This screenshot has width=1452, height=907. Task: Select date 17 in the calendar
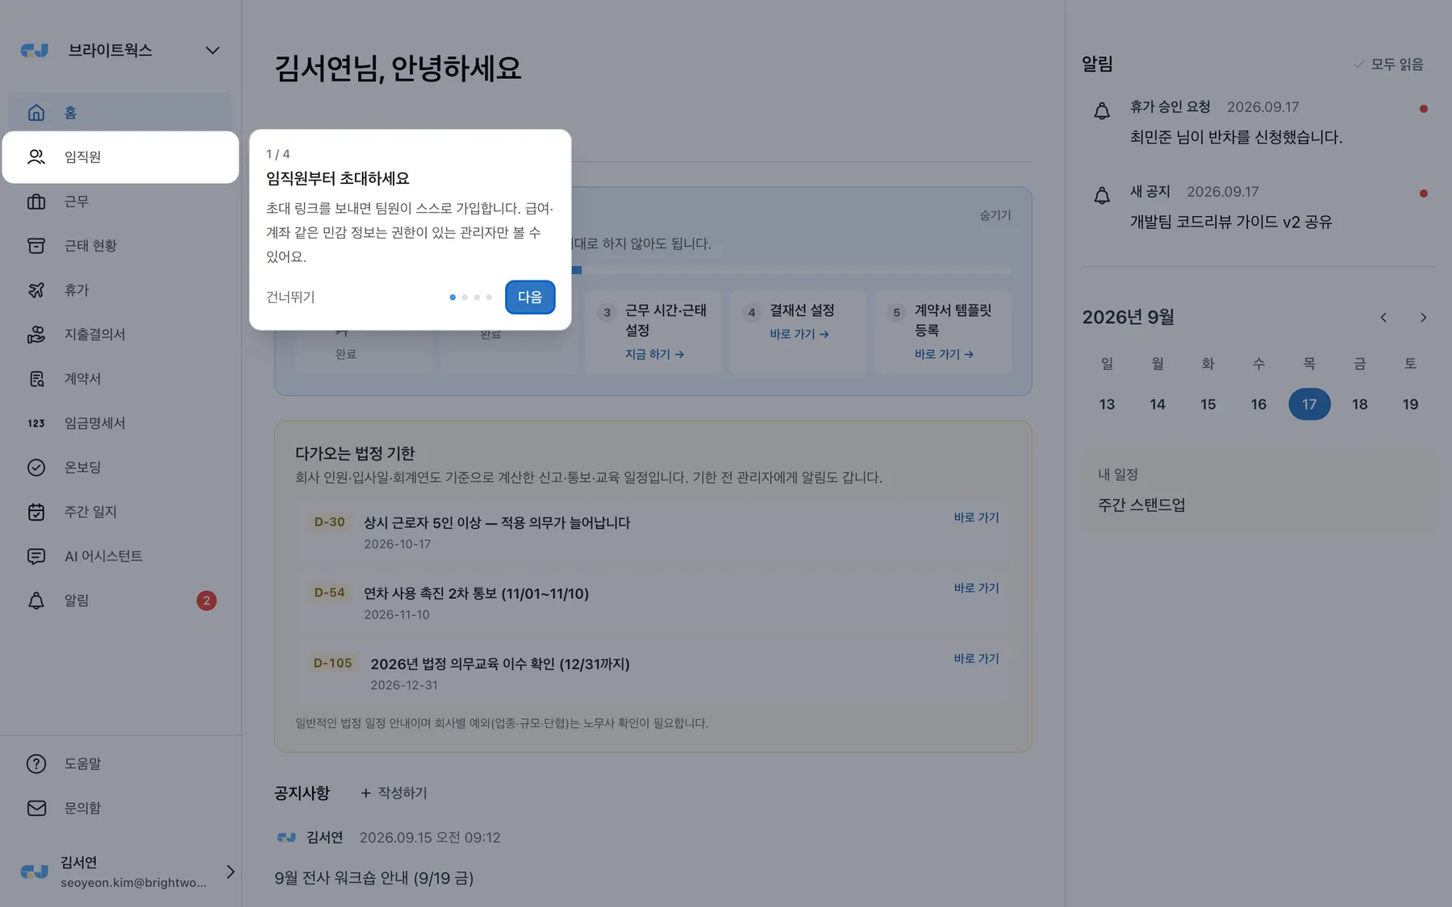[1309, 404]
